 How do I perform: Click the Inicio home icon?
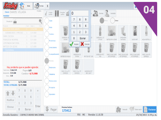(x=22, y=6)
